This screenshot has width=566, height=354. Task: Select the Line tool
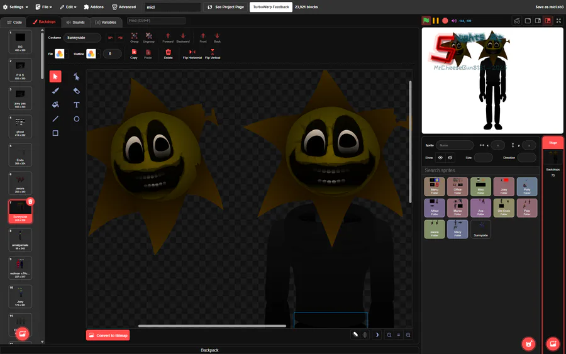click(55, 119)
